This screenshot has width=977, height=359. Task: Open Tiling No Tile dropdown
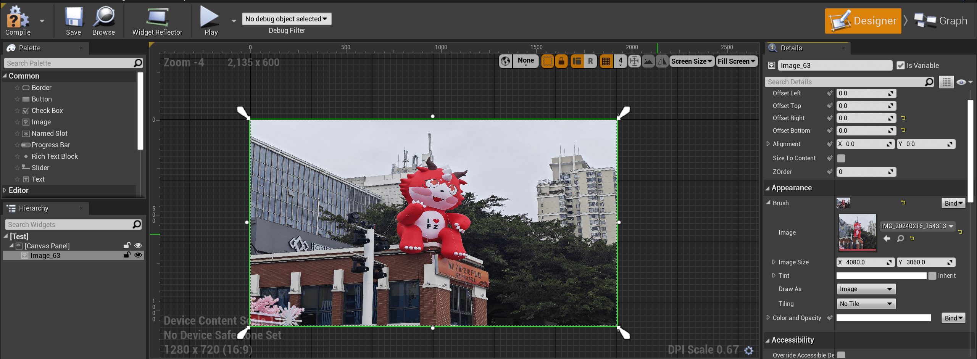[866, 304]
